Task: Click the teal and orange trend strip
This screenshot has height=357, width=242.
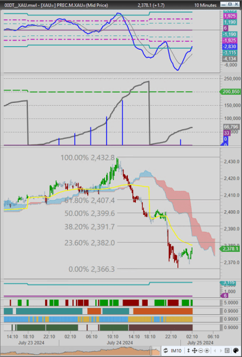Action: coord(98,311)
